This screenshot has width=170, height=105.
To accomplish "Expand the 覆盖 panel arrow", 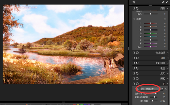I will 168,68.
